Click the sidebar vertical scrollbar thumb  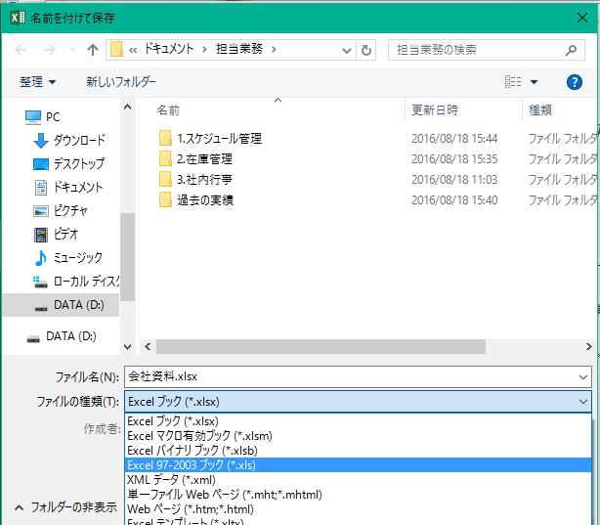point(128,256)
